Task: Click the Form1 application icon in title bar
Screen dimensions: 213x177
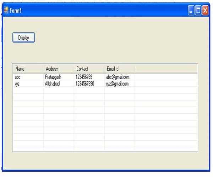Action: point(6,10)
